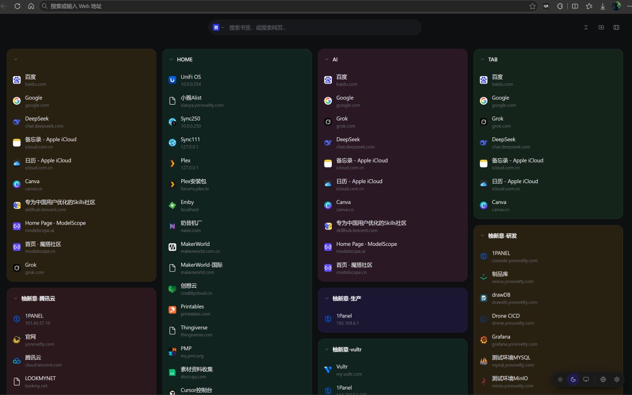632x395 pixels.
Task: Open the Drone CICD bookmark
Action: (x=548, y=319)
